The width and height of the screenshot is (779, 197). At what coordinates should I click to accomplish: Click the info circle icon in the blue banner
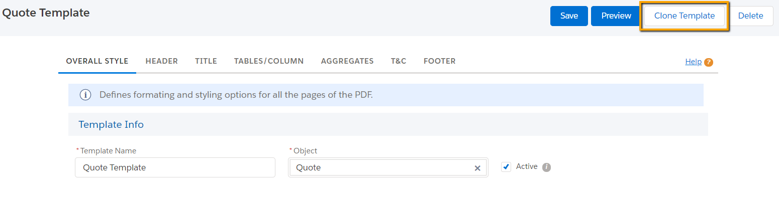[x=85, y=95]
